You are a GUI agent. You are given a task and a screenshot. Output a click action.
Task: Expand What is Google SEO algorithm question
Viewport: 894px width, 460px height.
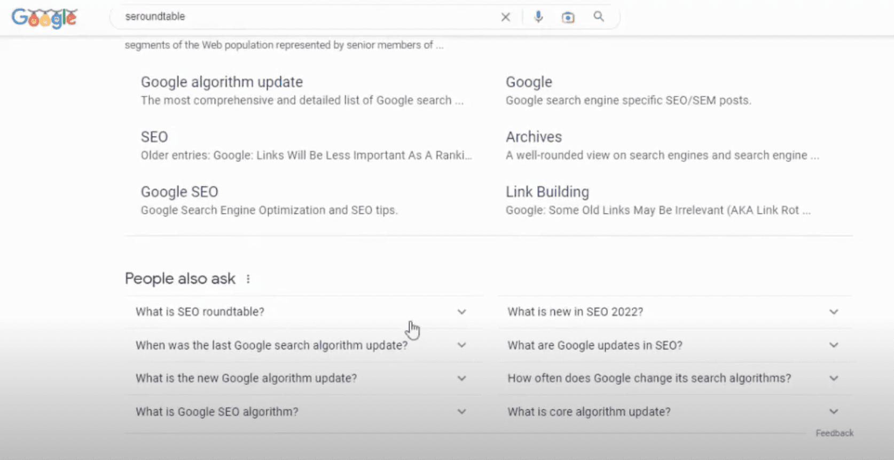tap(303, 411)
